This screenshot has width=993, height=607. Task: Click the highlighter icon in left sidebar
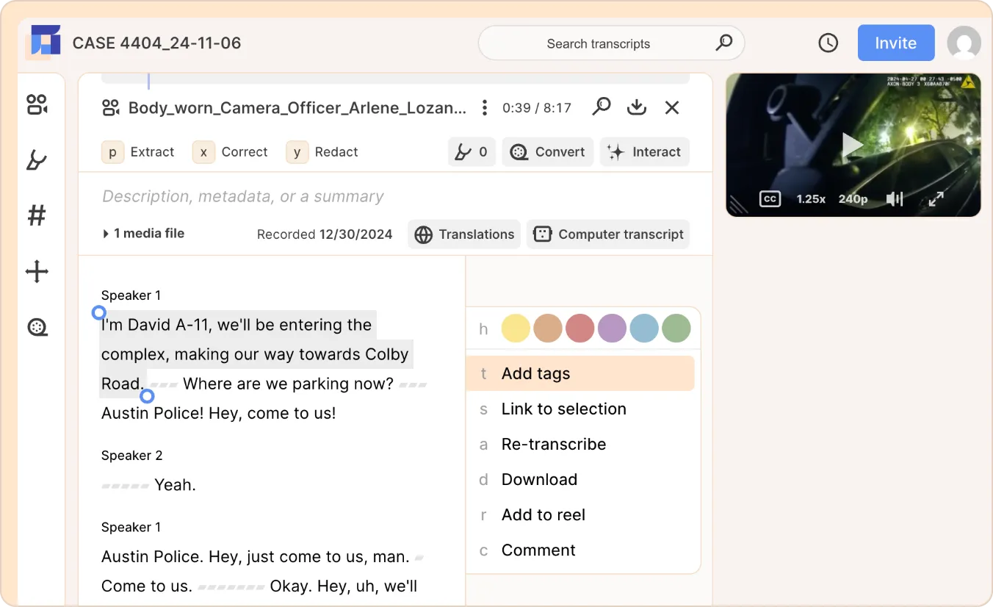coord(37,160)
